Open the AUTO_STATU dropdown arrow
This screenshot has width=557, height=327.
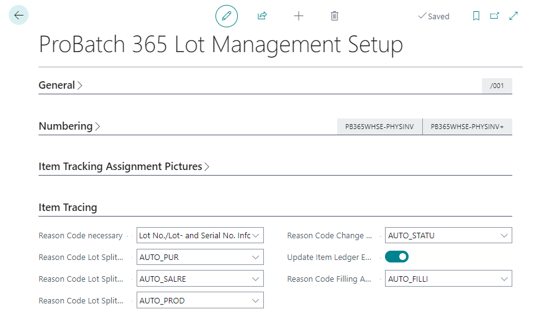tap(504, 236)
